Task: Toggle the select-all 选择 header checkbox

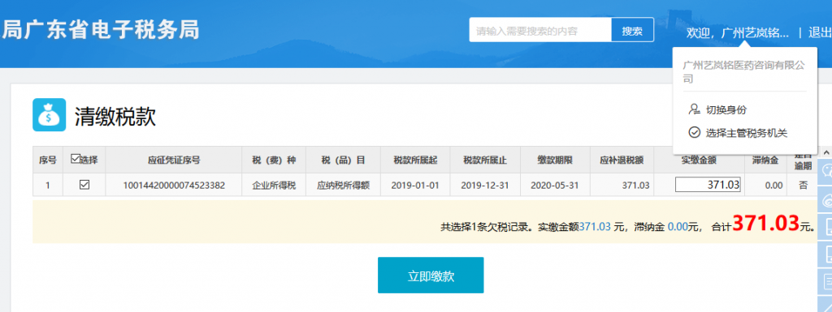Action: [x=75, y=159]
